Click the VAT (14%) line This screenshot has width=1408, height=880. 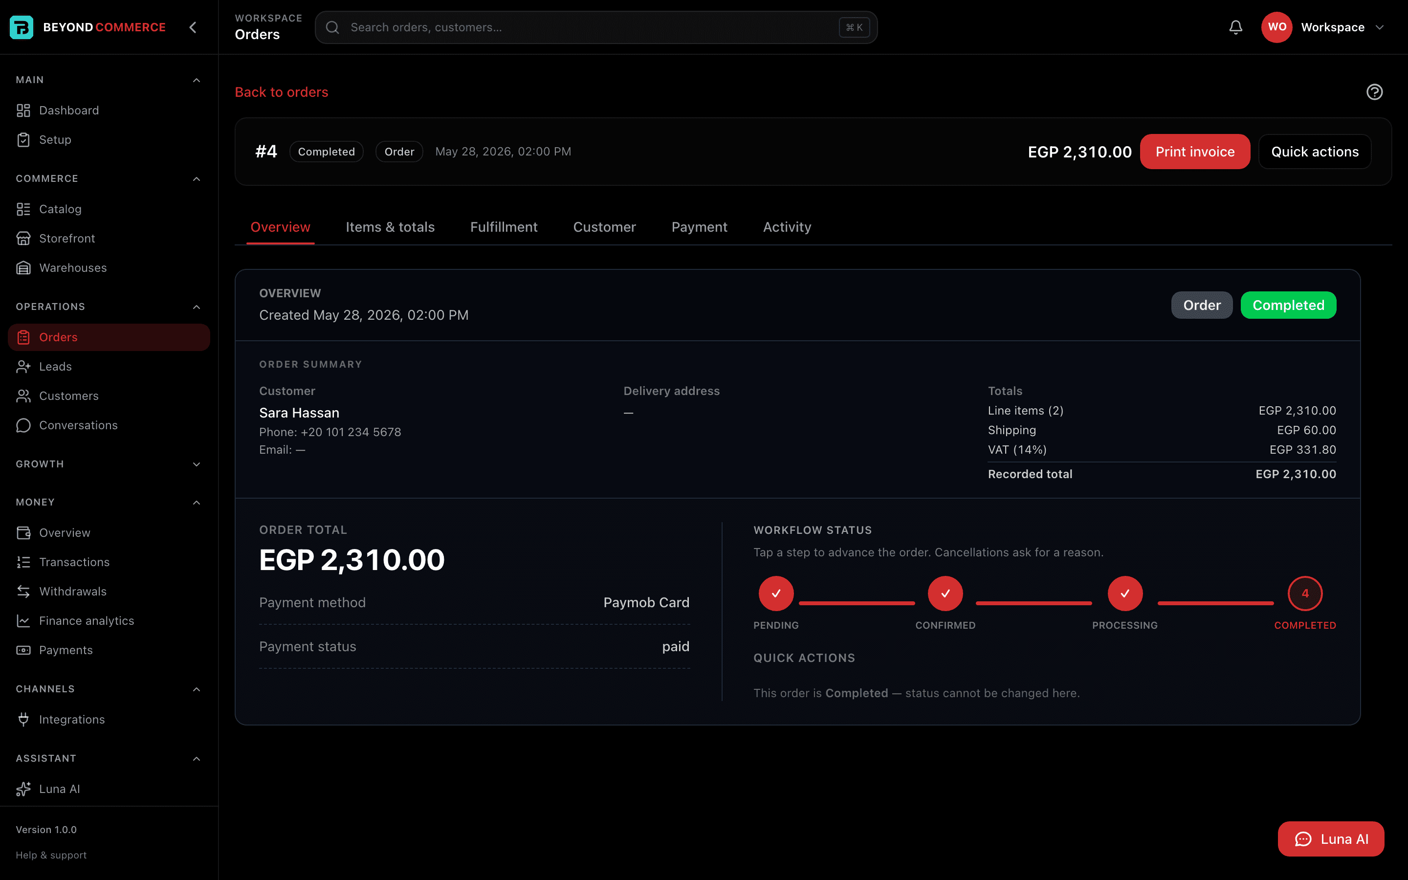[x=1162, y=450]
